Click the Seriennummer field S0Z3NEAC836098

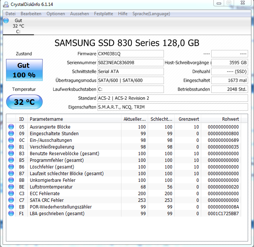131,63
